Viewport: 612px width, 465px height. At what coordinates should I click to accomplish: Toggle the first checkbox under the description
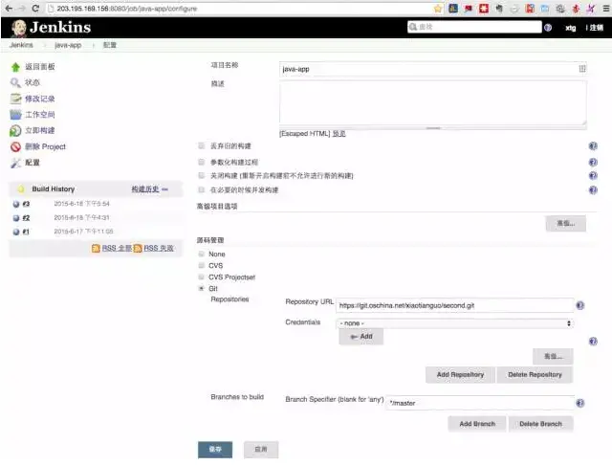pyautogui.click(x=202, y=146)
